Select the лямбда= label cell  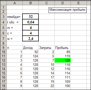coord(14,17)
